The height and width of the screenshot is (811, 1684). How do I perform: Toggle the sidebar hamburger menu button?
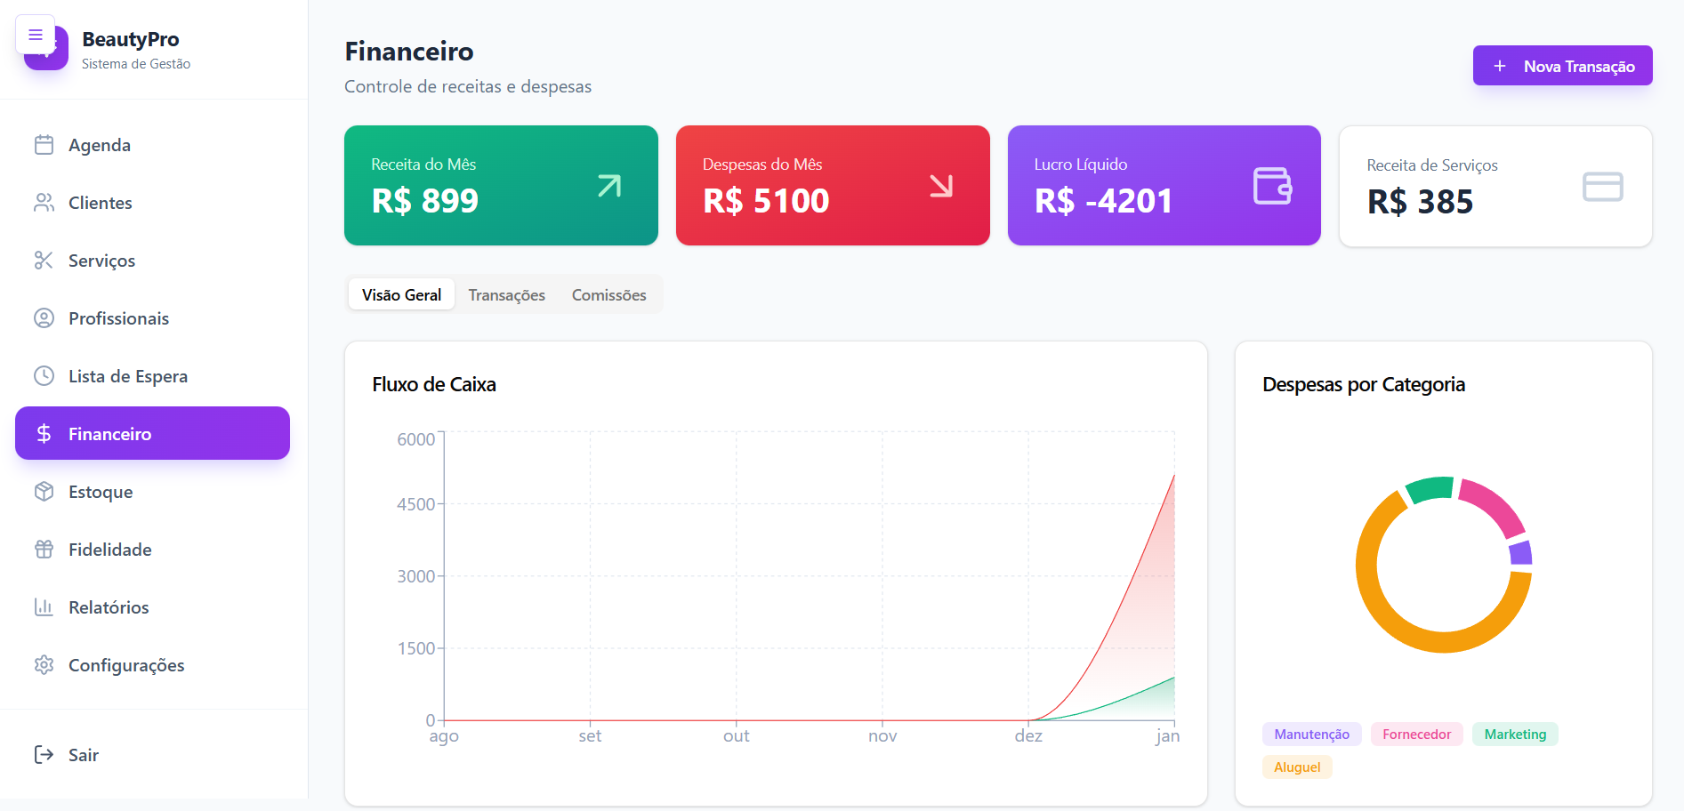36,35
